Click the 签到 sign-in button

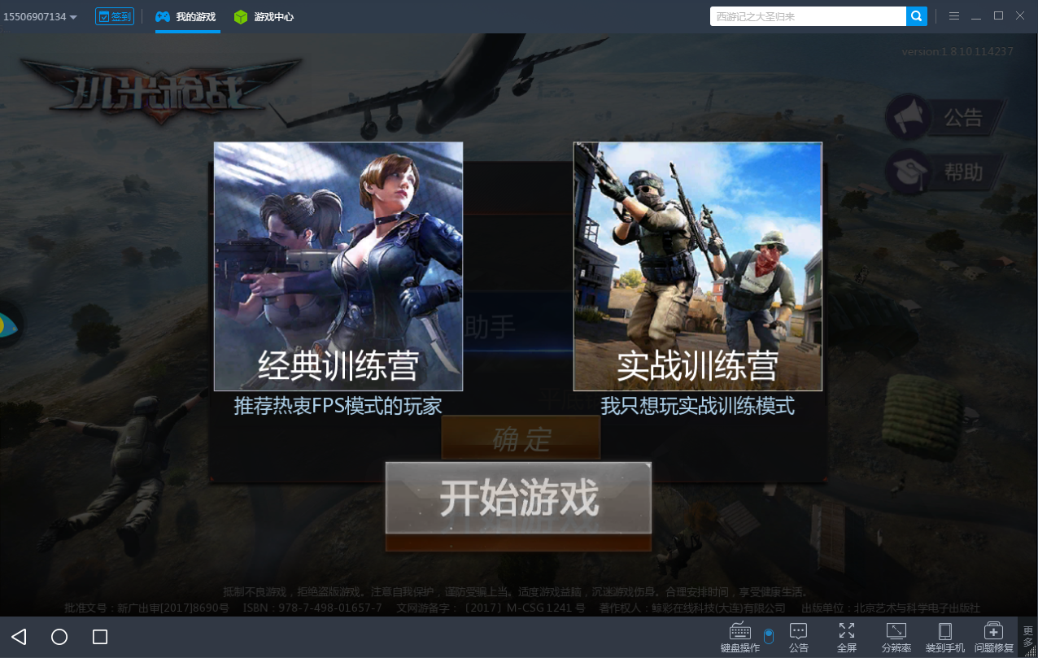click(115, 16)
